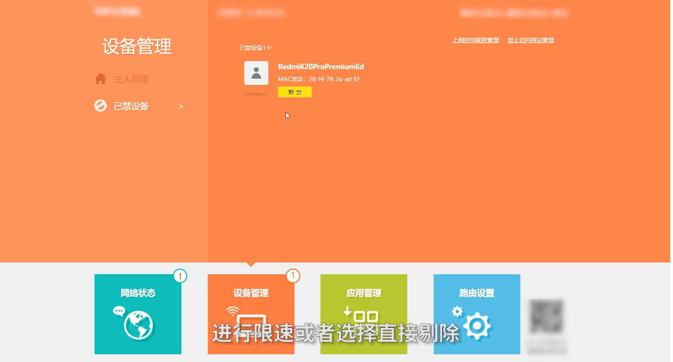Click the device name RedmiK20ProPremiumEd
This screenshot has height=362, width=673.
point(321,67)
